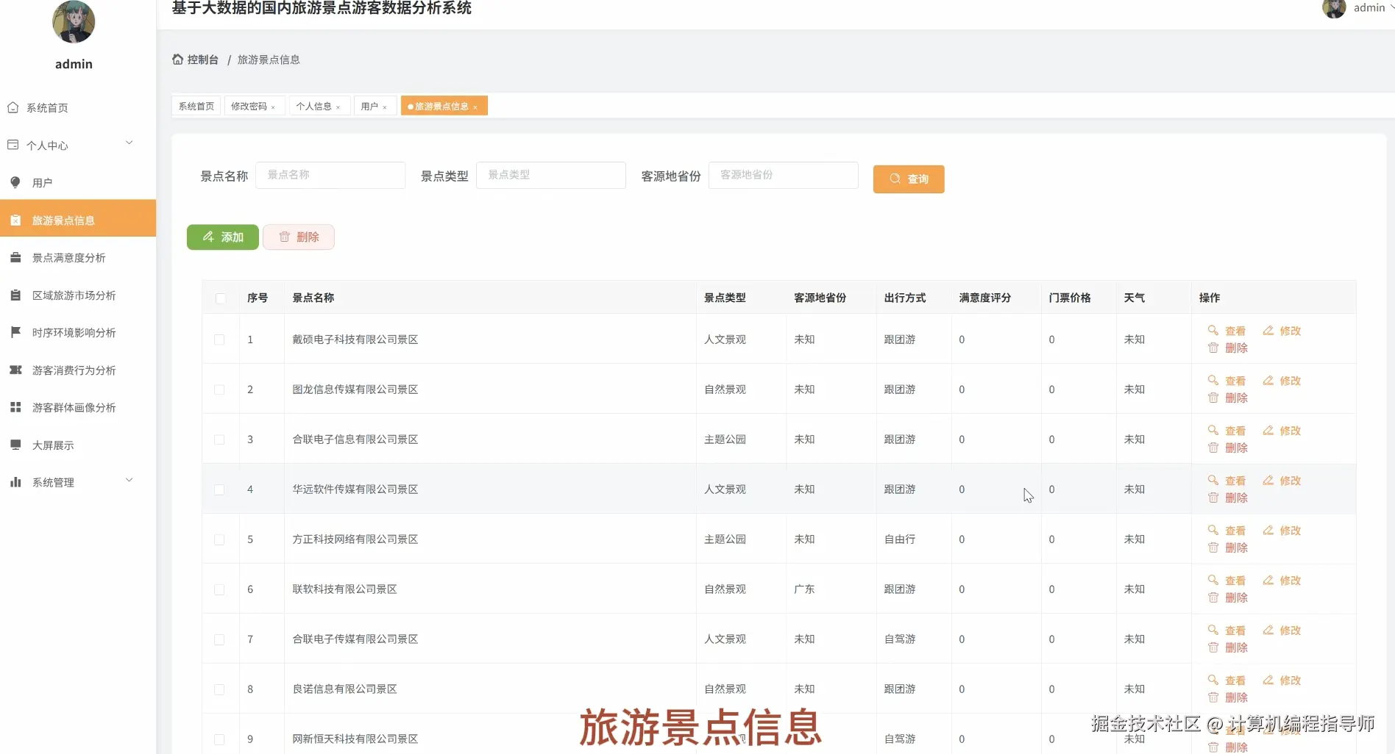Click the 游客消费行为分析 icon
This screenshot has width=1395, height=754.
coord(15,370)
